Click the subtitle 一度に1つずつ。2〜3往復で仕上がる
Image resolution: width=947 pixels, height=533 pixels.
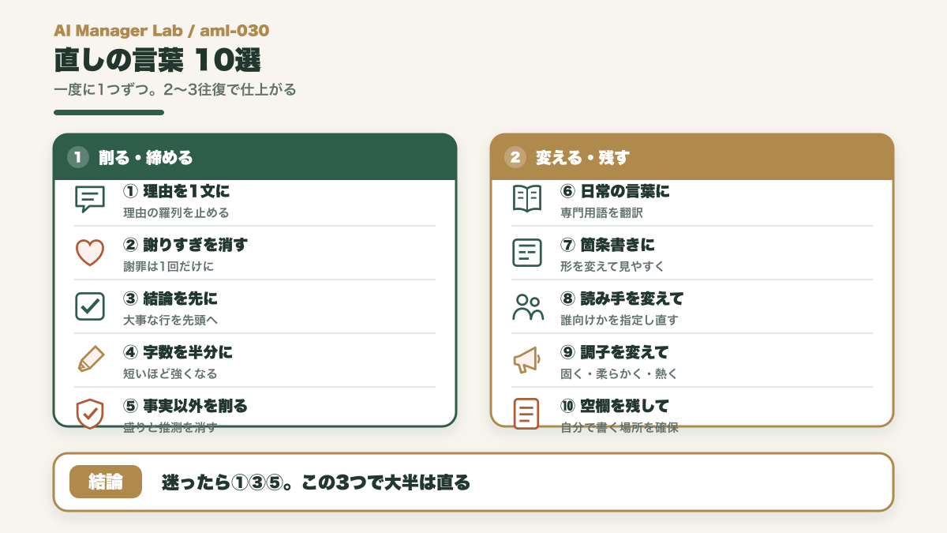tap(175, 89)
